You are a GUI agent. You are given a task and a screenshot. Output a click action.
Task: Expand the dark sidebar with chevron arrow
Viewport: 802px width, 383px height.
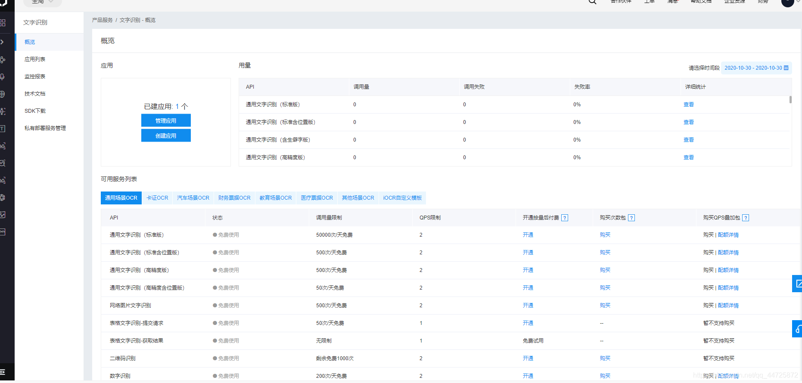click(x=2, y=42)
